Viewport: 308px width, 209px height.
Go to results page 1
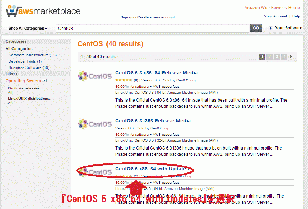(x=262, y=57)
